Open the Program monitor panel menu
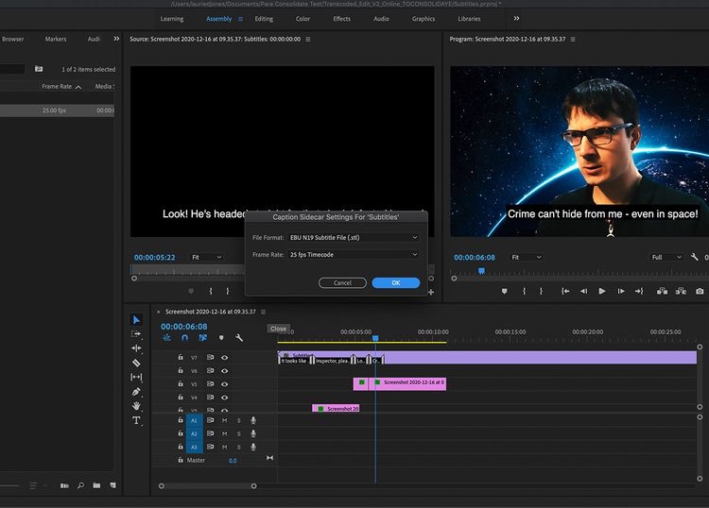 tap(573, 40)
